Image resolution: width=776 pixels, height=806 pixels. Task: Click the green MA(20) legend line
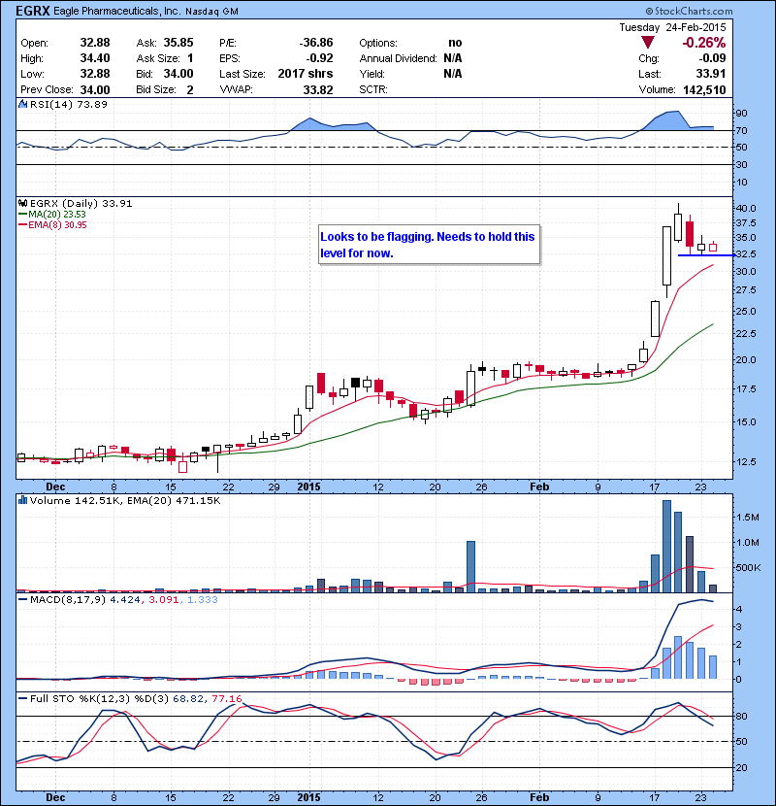tap(22, 215)
